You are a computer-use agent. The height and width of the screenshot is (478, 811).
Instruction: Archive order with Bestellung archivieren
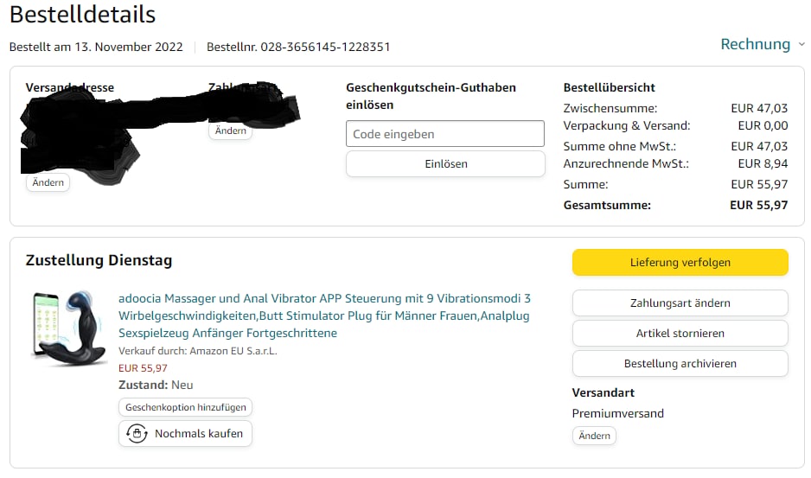pyautogui.click(x=680, y=363)
